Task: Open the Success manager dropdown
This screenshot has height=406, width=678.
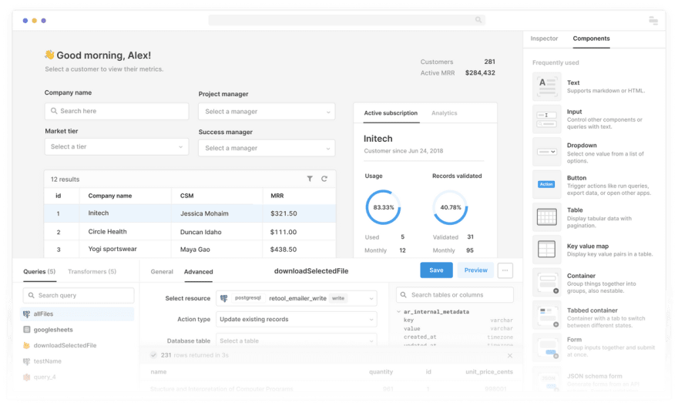Action: point(267,148)
